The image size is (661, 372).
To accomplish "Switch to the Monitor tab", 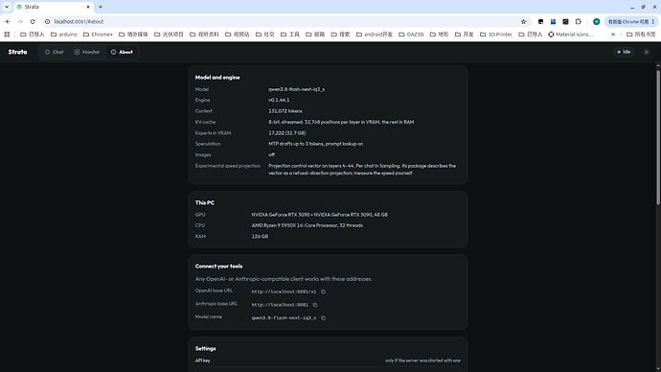I will [87, 52].
